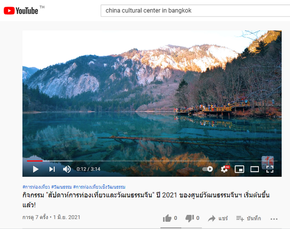290x229 pixels.
Task: Click inside the YouTube search field
Action: 195,10
